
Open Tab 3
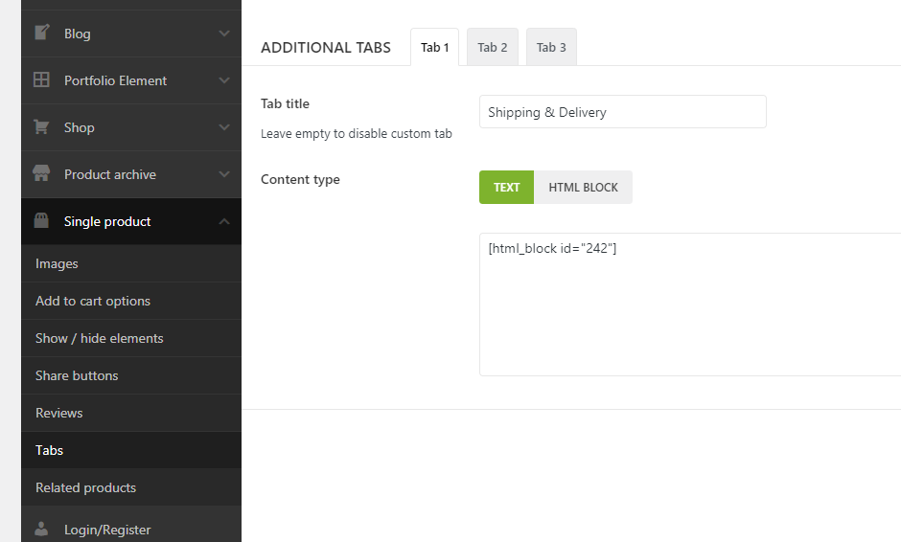(x=551, y=48)
